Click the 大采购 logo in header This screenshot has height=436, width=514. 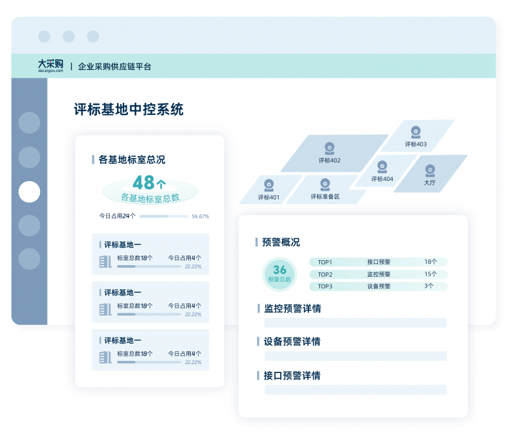[51, 65]
